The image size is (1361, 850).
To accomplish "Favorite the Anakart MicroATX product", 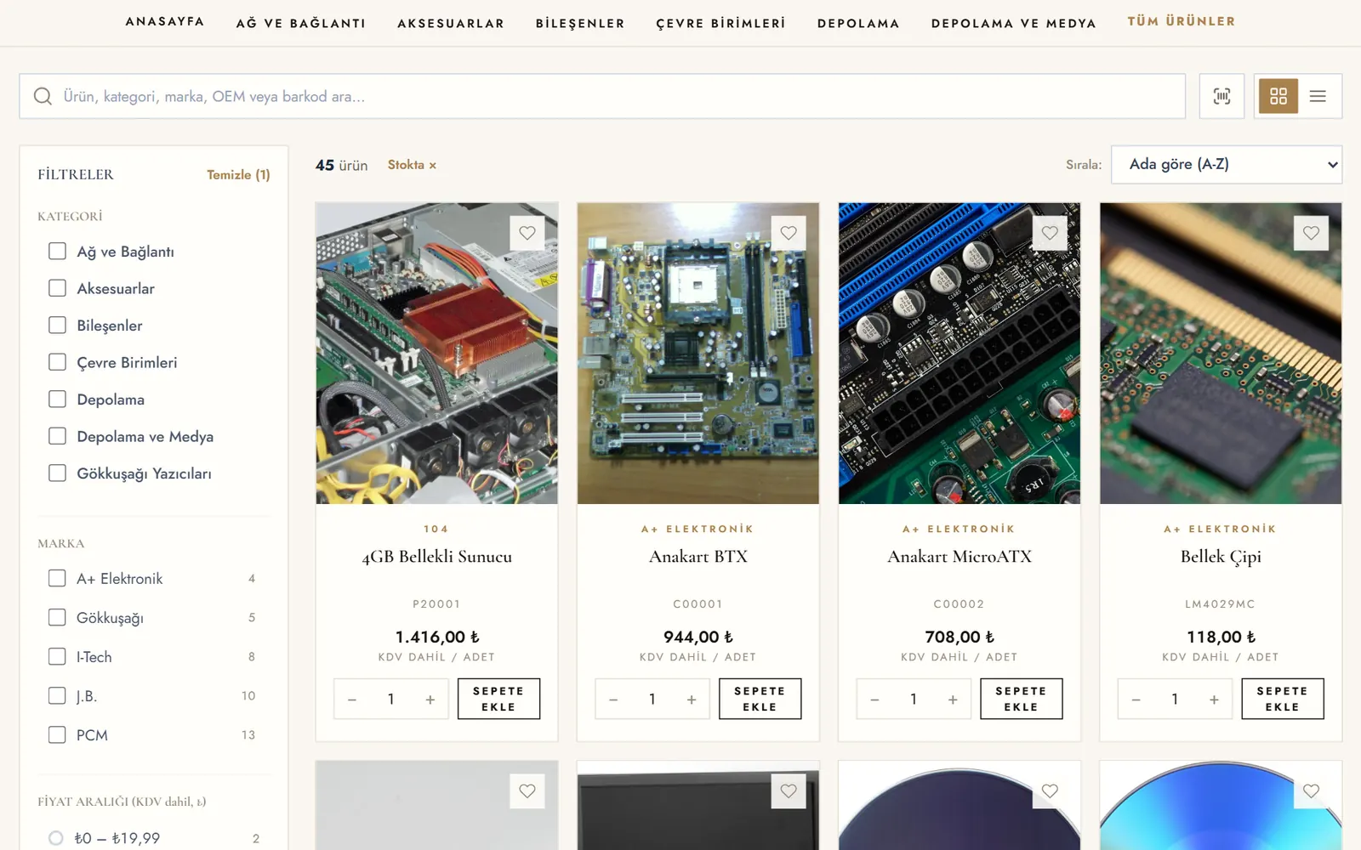I will (x=1050, y=233).
